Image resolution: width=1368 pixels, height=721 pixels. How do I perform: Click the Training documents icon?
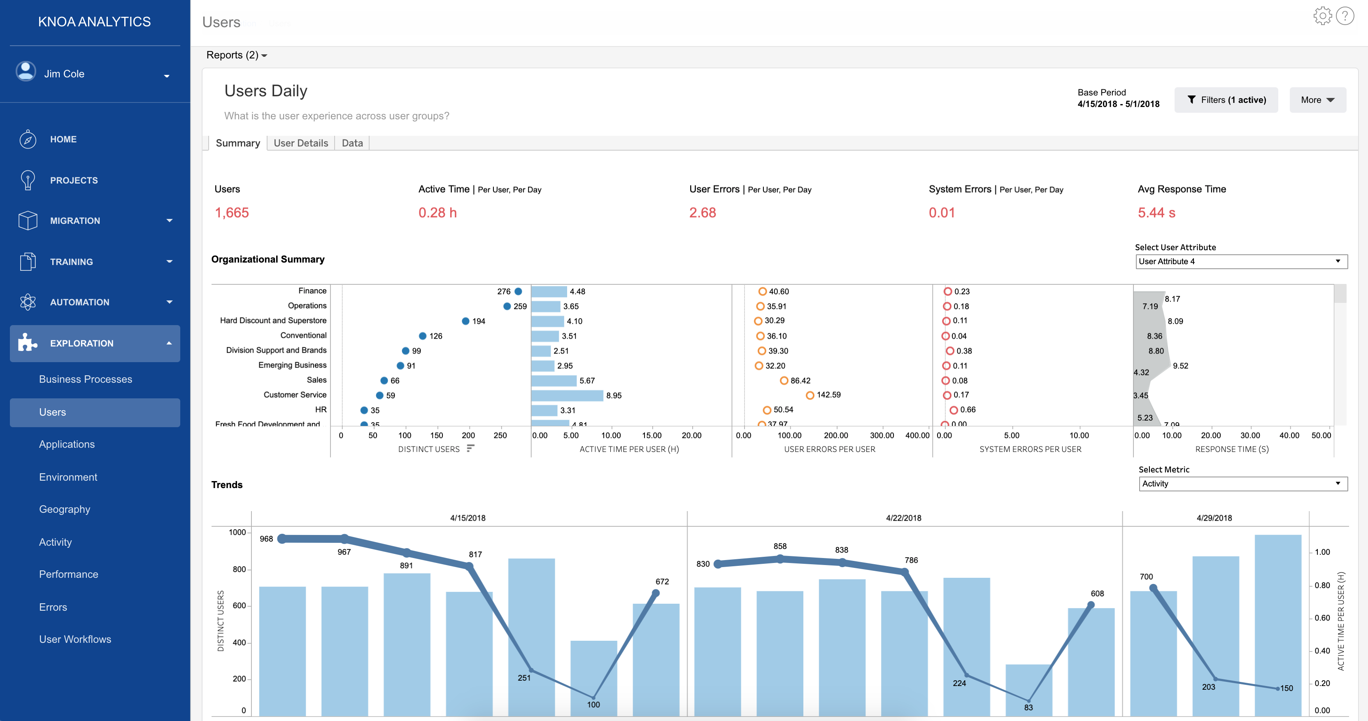(x=28, y=262)
